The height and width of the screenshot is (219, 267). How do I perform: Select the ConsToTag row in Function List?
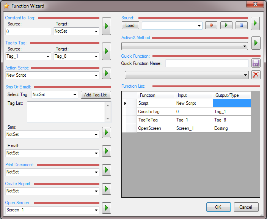[x=156, y=112]
